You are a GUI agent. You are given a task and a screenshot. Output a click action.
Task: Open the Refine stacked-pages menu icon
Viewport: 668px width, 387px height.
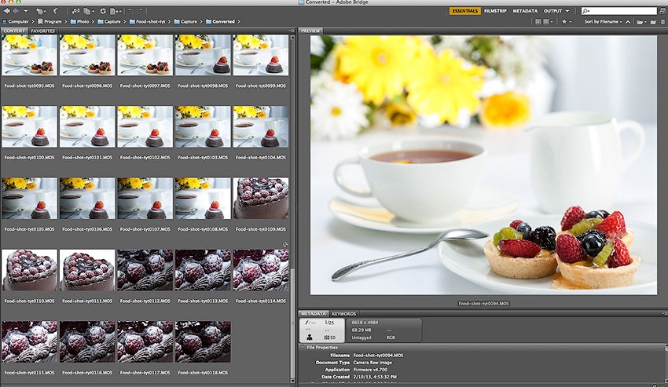(x=89, y=11)
